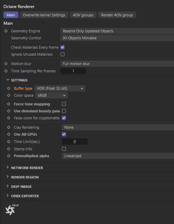Click keyframe diamond beside Use All GPUs

point(9,134)
